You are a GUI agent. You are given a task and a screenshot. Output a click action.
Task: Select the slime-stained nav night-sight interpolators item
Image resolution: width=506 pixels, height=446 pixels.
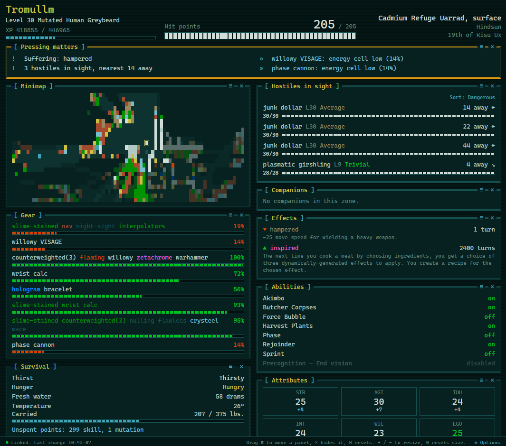click(x=128, y=229)
